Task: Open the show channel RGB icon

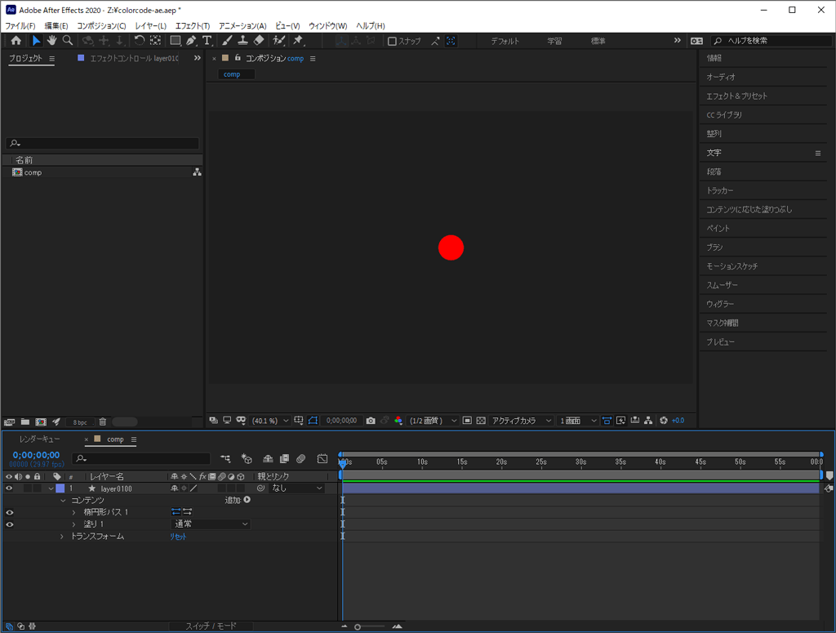Action: pyautogui.click(x=398, y=421)
